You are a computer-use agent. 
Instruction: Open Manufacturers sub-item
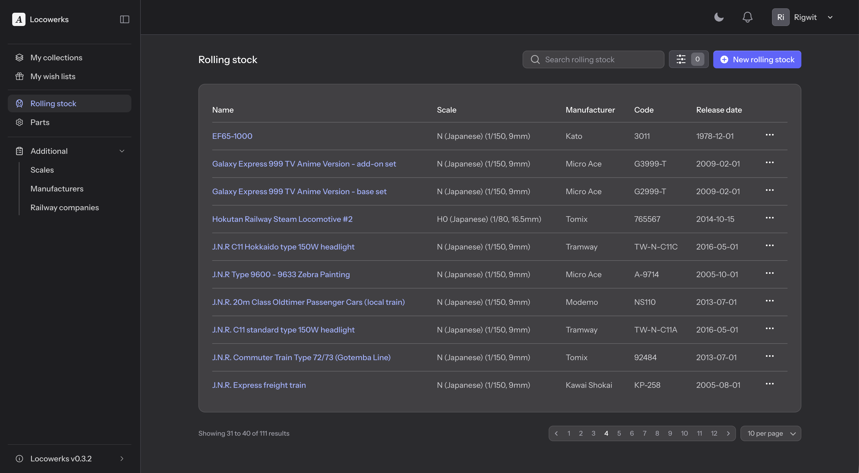[57, 189]
